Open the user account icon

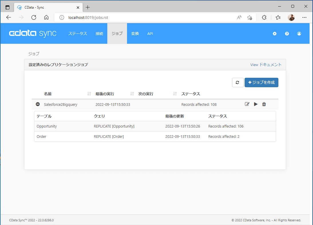pyautogui.click(x=299, y=34)
